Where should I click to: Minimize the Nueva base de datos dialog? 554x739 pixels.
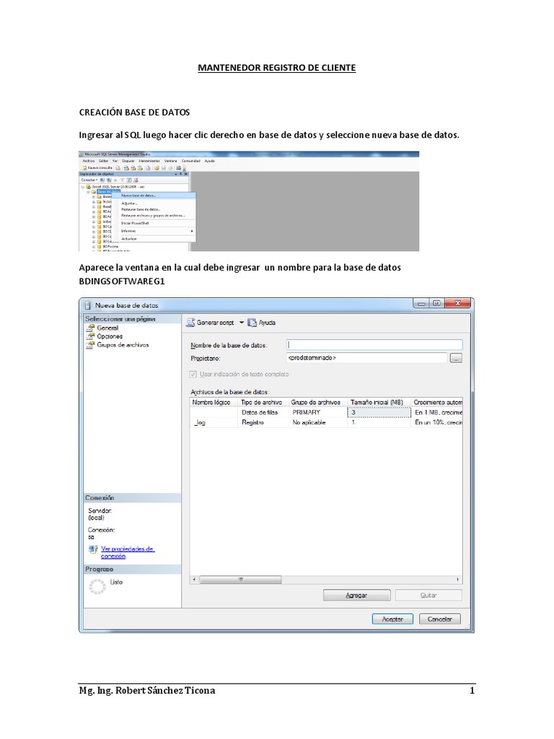[x=421, y=303]
